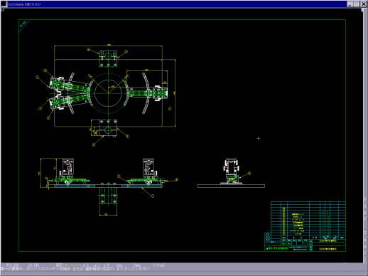368x276 pixels.
Task: Click the yellow drawing title cell at title block bottom
Action: pyautogui.click(x=328, y=249)
